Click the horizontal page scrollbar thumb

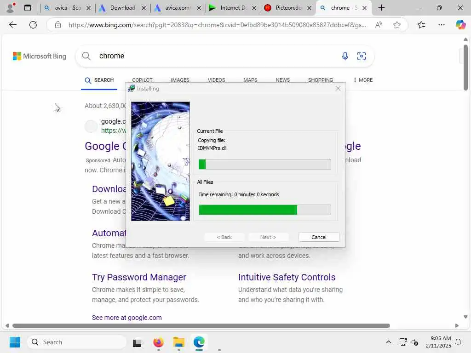201,326
